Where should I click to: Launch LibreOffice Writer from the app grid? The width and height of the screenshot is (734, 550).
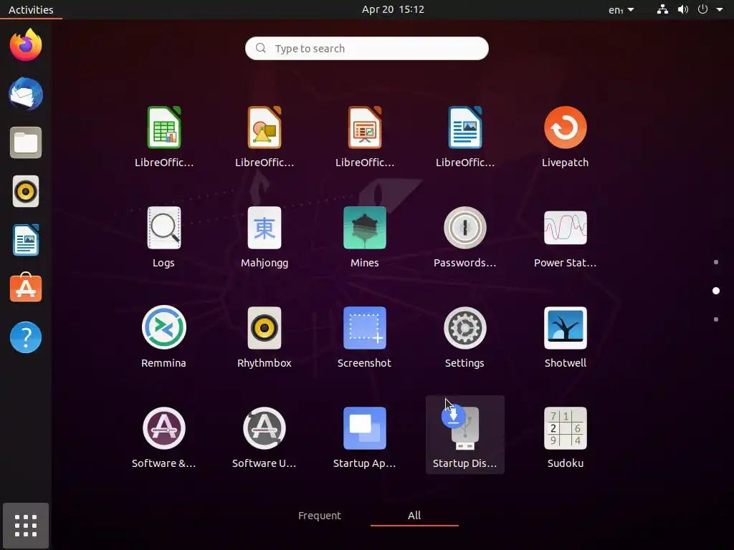coord(464,127)
